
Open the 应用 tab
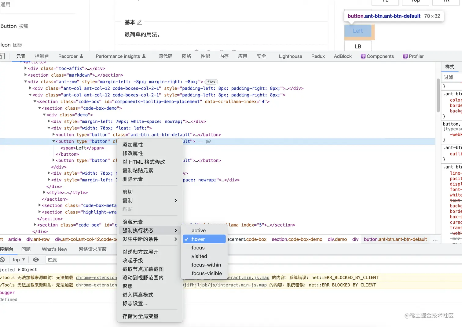coord(243,56)
